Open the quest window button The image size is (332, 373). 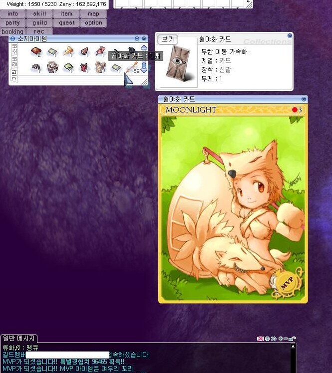(x=66, y=23)
